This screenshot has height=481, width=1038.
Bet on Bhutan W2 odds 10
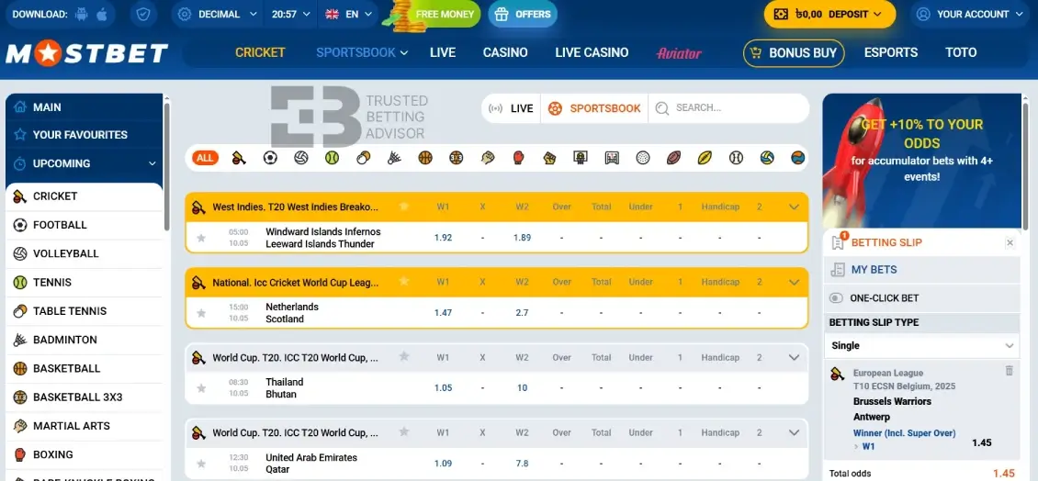(523, 388)
